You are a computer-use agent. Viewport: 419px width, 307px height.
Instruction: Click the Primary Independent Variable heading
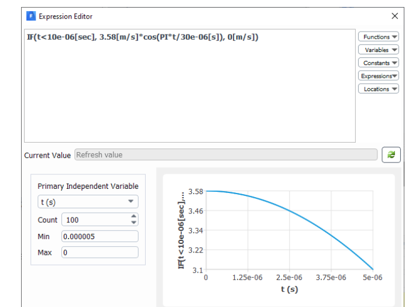point(88,186)
